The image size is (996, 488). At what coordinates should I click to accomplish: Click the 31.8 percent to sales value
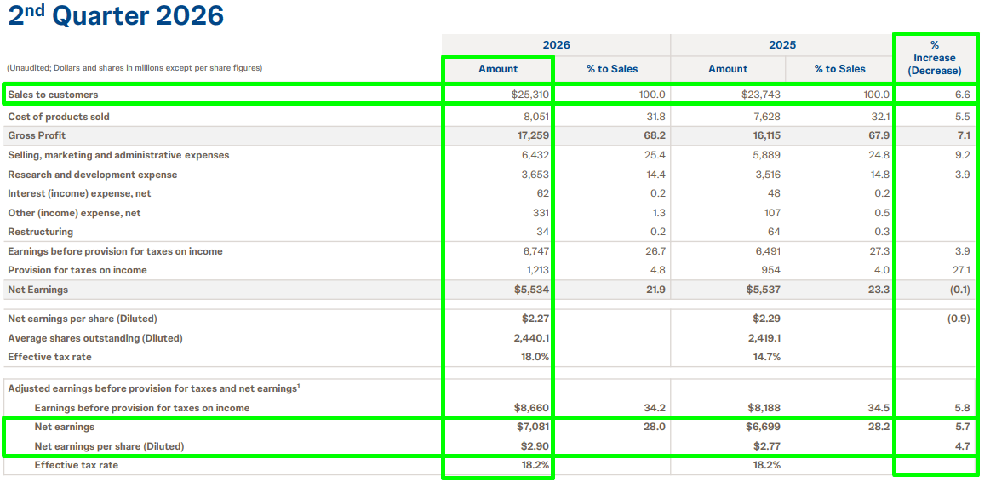pos(655,117)
